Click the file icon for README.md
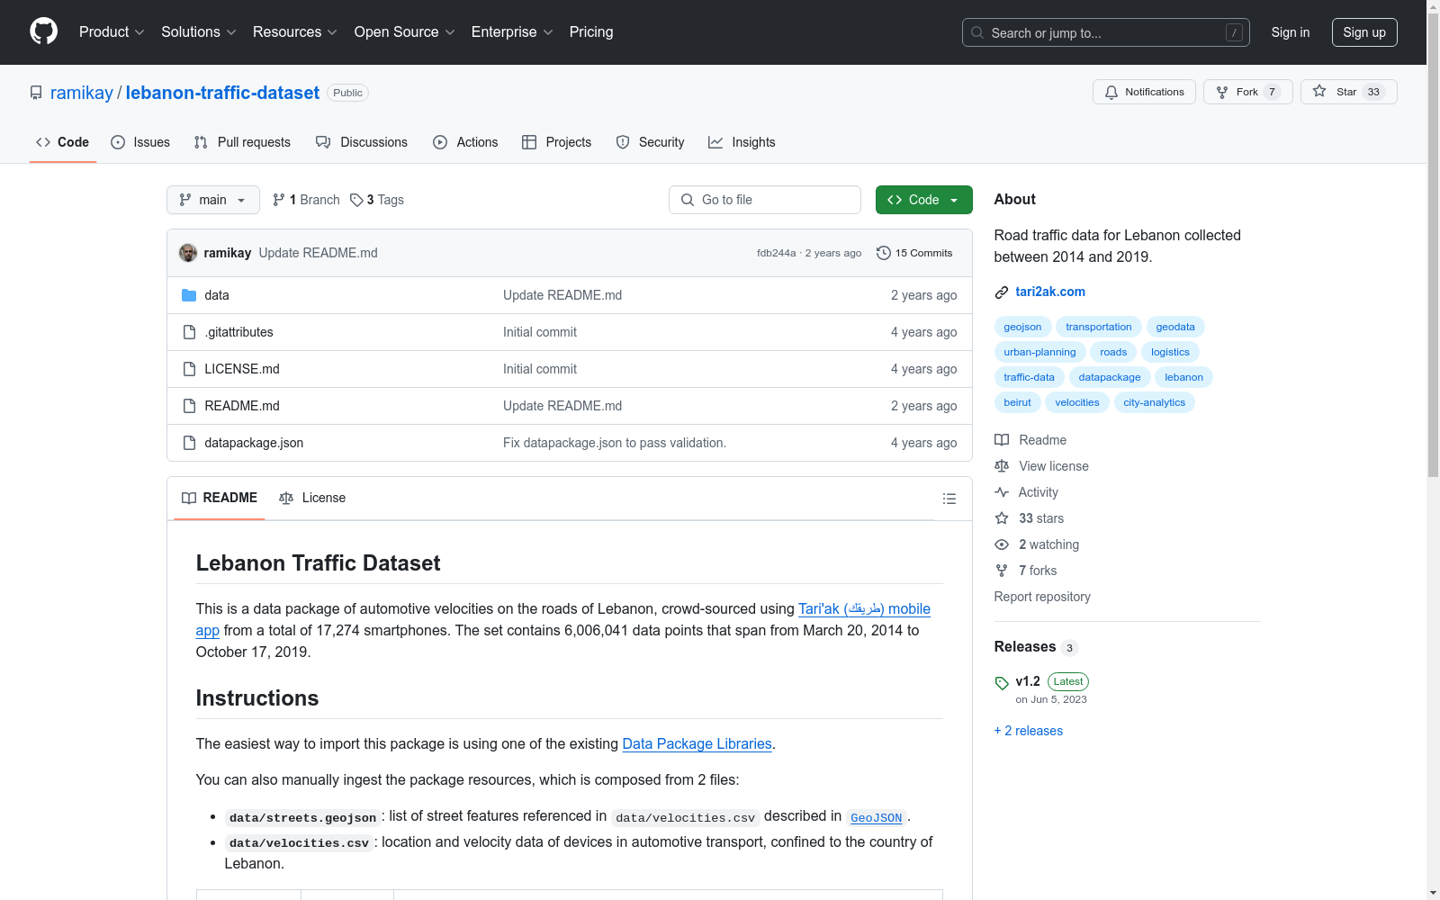The width and height of the screenshot is (1440, 900). [x=189, y=406]
